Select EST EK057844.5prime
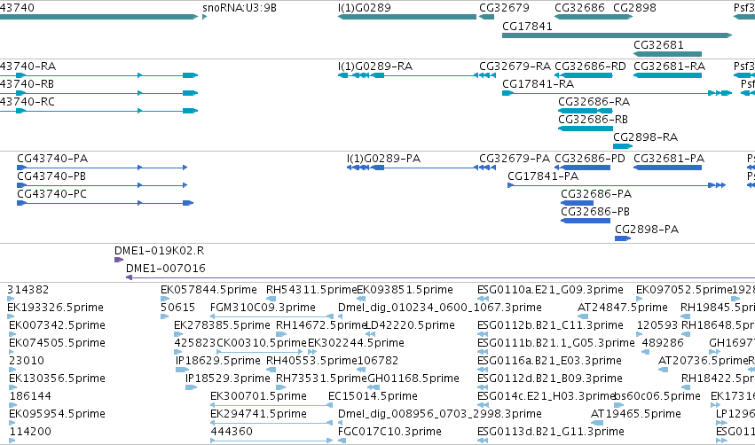This screenshot has width=755, height=445. (x=164, y=299)
